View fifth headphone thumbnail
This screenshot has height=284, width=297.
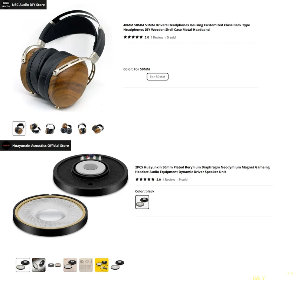(82, 129)
